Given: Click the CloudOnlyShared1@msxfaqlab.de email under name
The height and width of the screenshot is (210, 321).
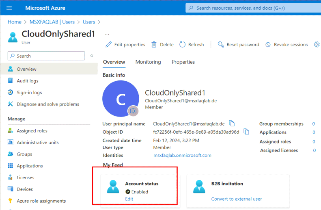Looking at the screenshot, I should 181,101.
